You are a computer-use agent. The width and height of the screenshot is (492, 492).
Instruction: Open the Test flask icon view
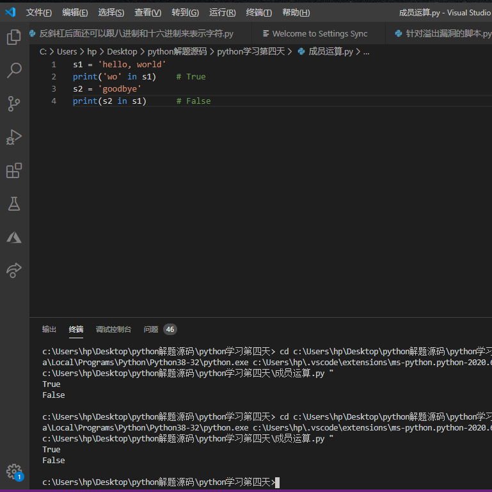click(x=13, y=204)
